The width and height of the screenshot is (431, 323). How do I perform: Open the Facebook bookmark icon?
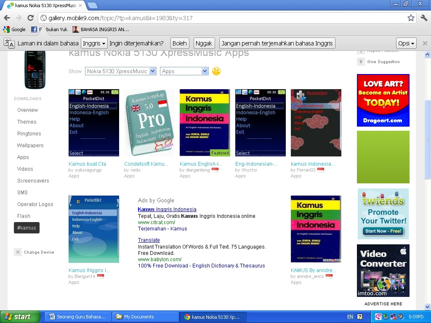(x=34, y=29)
